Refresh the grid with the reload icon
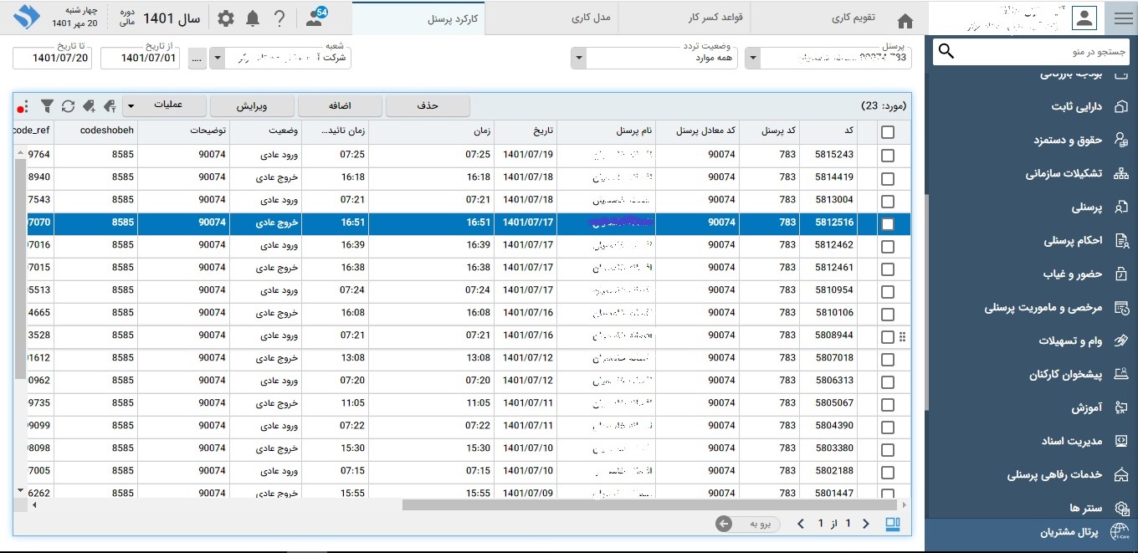The width and height of the screenshot is (1138, 553). (x=68, y=106)
